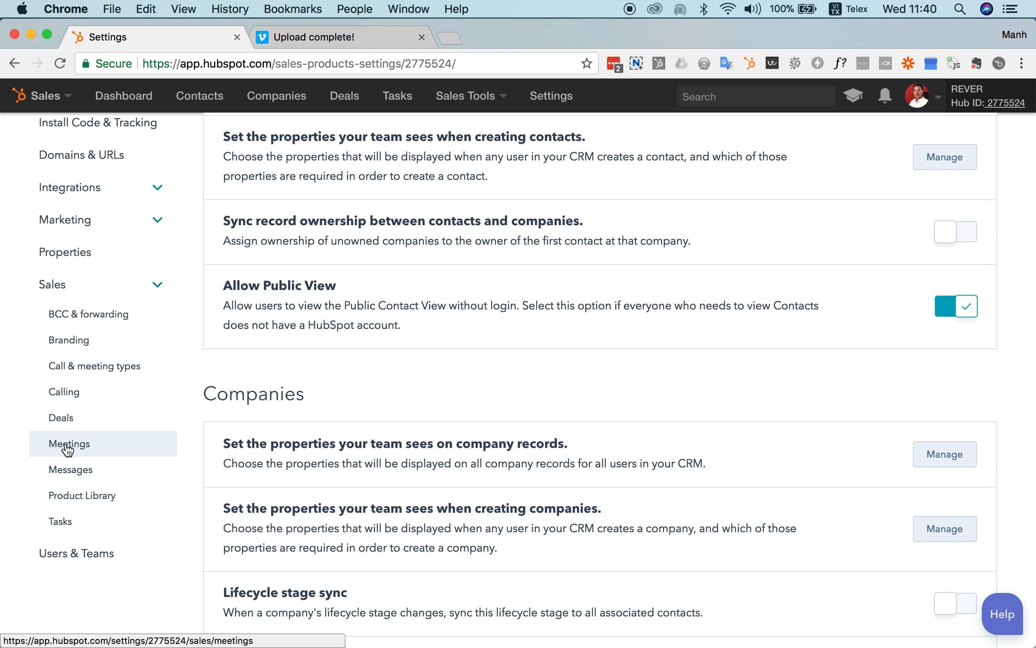This screenshot has height=648, width=1036.
Task: Click the user avatar in the navbar
Action: (x=917, y=96)
